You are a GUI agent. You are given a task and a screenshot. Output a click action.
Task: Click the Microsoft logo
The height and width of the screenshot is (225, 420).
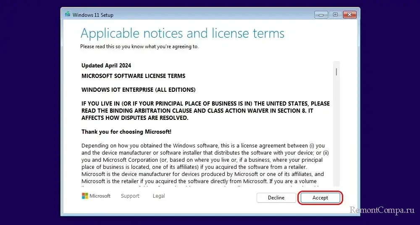(x=96, y=196)
